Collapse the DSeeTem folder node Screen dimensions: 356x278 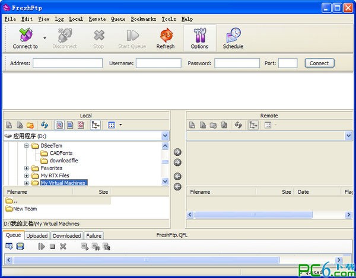coord(27,145)
